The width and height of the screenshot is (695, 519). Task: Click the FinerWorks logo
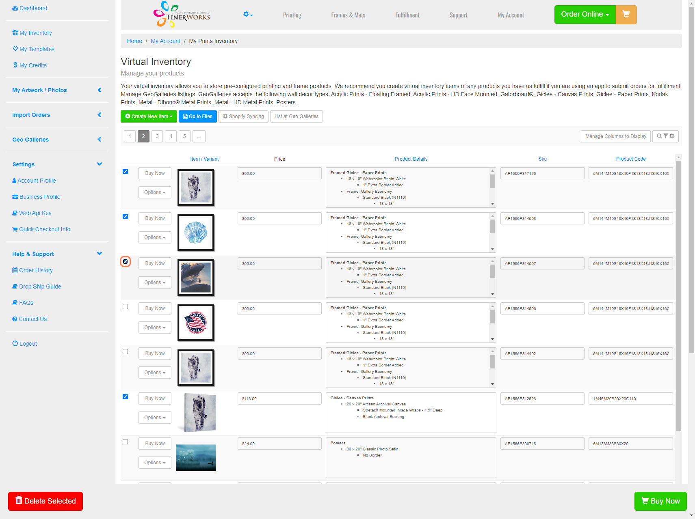tap(182, 15)
